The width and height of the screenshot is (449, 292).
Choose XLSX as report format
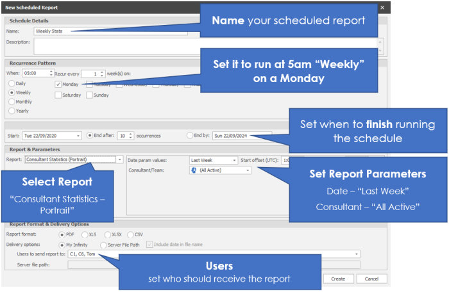pyautogui.click(x=110, y=234)
